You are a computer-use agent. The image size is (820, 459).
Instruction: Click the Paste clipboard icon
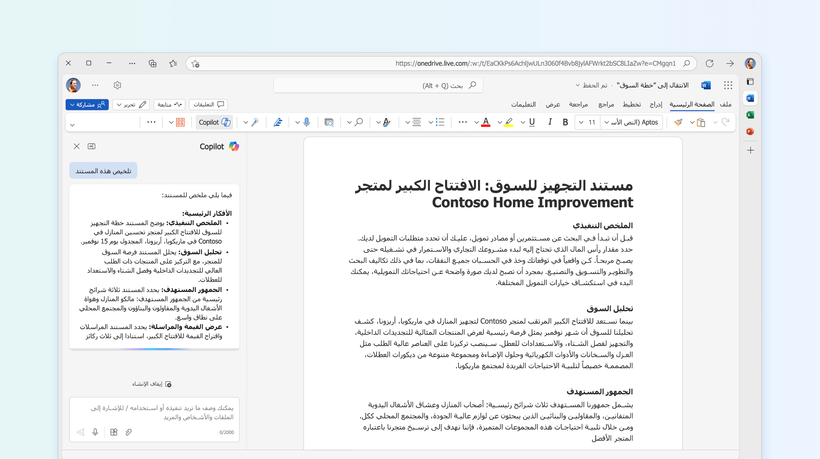click(x=701, y=122)
